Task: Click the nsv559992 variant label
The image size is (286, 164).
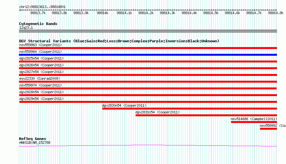Action: [273, 126]
